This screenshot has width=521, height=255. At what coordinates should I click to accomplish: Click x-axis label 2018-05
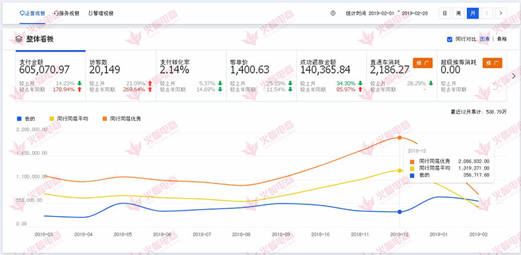pos(123,234)
